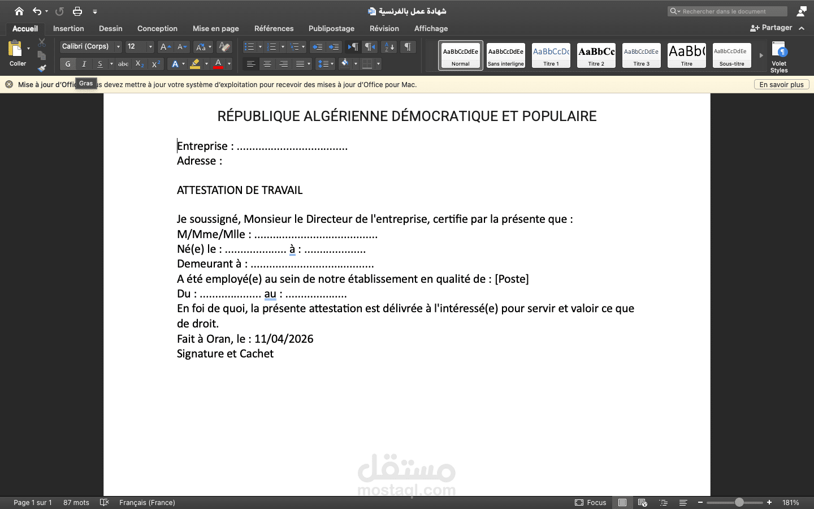
Task: Clear all formatting with the eraser icon
Action: pos(224,47)
